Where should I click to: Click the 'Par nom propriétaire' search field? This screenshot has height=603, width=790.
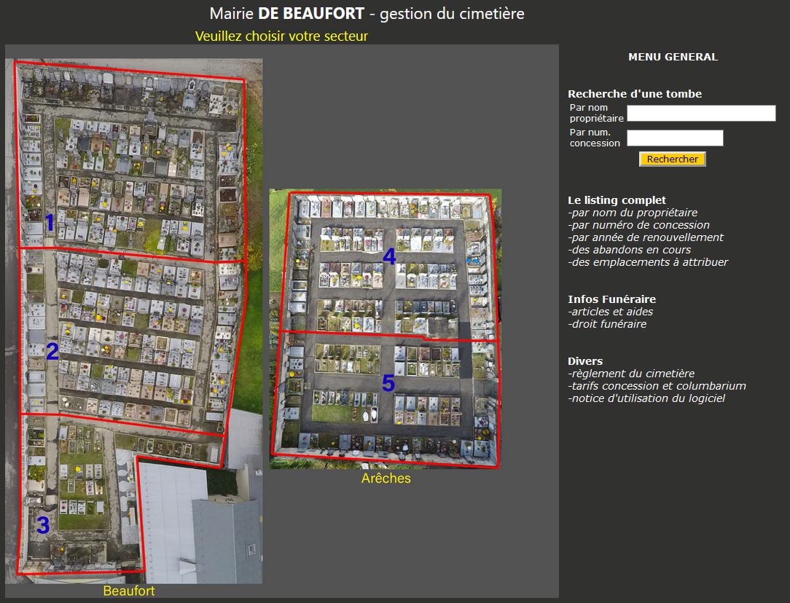click(701, 114)
